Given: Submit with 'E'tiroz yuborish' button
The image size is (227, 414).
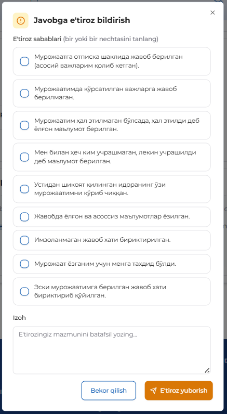Looking at the screenshot, I should (x=179, y=391).
